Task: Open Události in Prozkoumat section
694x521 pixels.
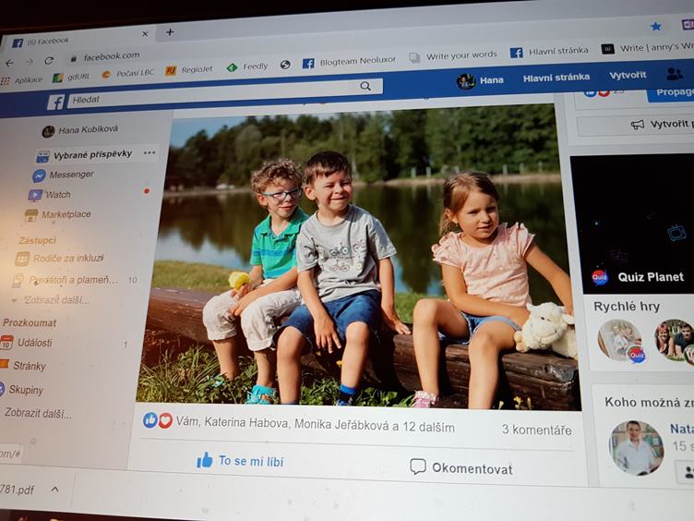Action: pos(27,343)
